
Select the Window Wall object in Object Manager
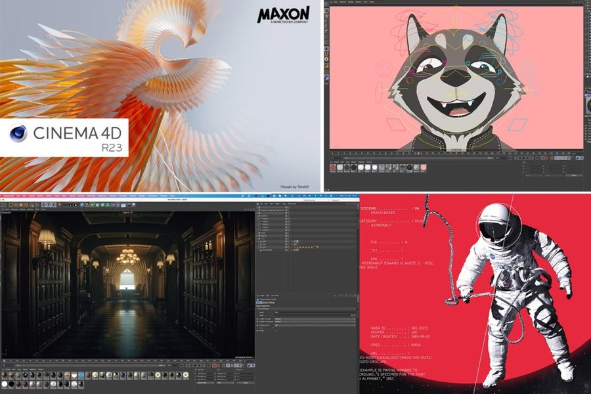[267, 250]
